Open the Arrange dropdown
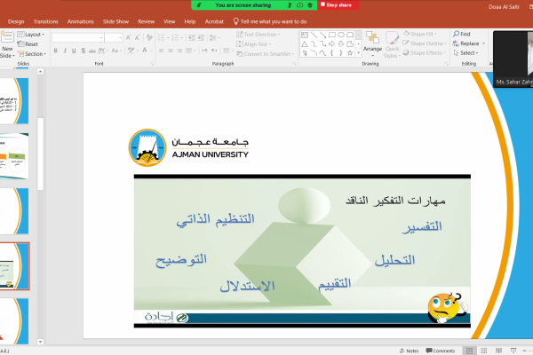The width and height of the screenshot is (533, 355). 372,44
